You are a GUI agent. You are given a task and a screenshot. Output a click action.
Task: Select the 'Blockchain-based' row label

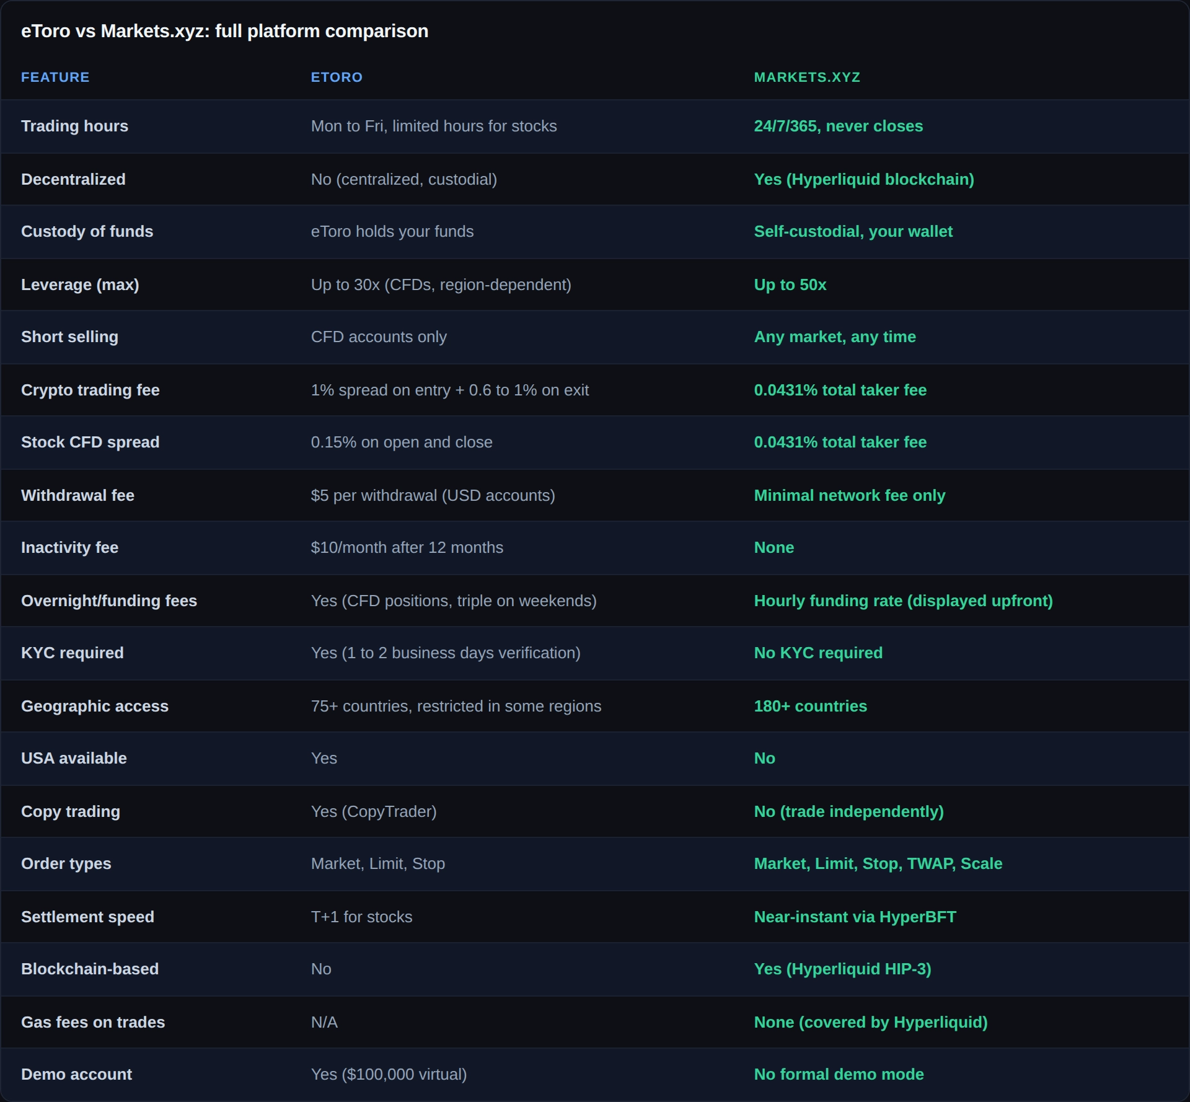coord(90,969)
